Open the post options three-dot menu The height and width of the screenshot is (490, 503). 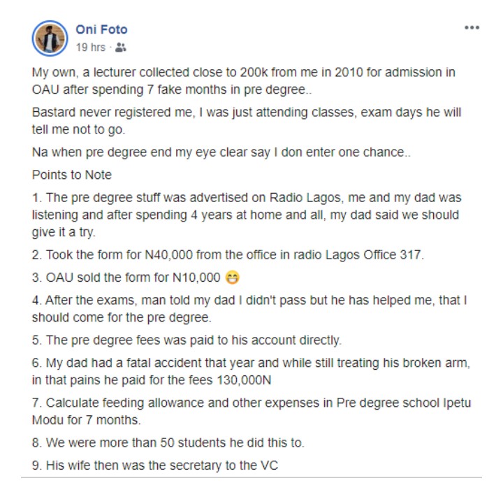[x=472, y=28]
